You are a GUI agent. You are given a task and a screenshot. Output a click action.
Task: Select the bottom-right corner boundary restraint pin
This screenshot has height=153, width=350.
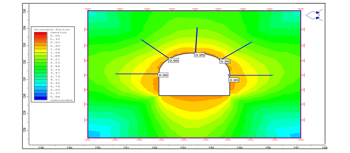[x=301, y=139]
